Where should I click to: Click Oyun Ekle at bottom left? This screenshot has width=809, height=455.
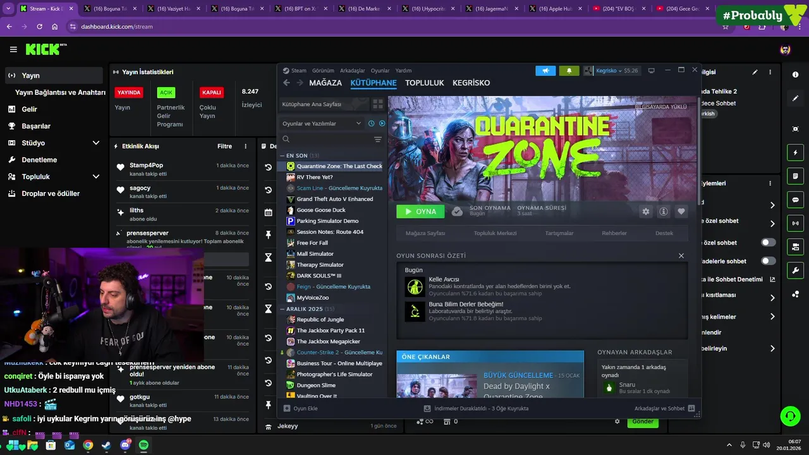[x=300, y=408]
